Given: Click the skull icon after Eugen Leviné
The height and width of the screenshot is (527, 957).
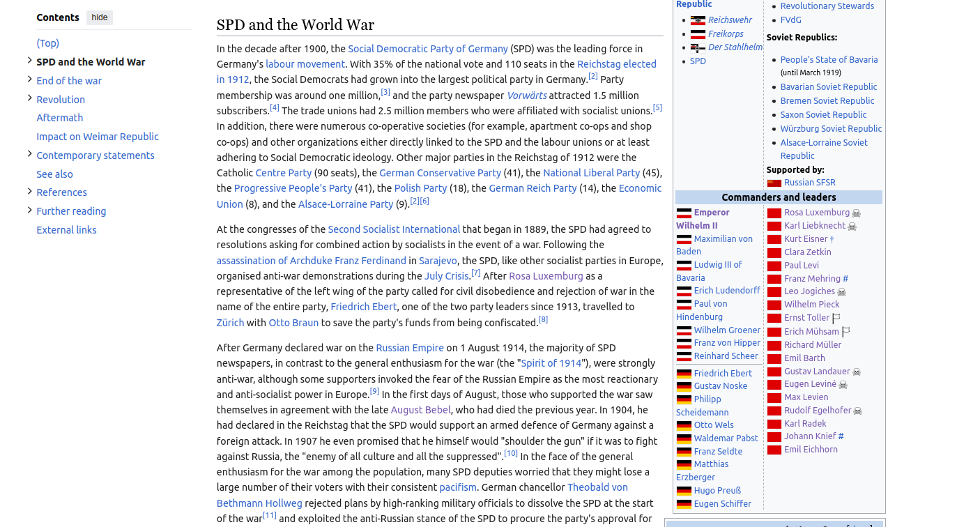Looking at the screenshot, I should [x=843, y=385].
